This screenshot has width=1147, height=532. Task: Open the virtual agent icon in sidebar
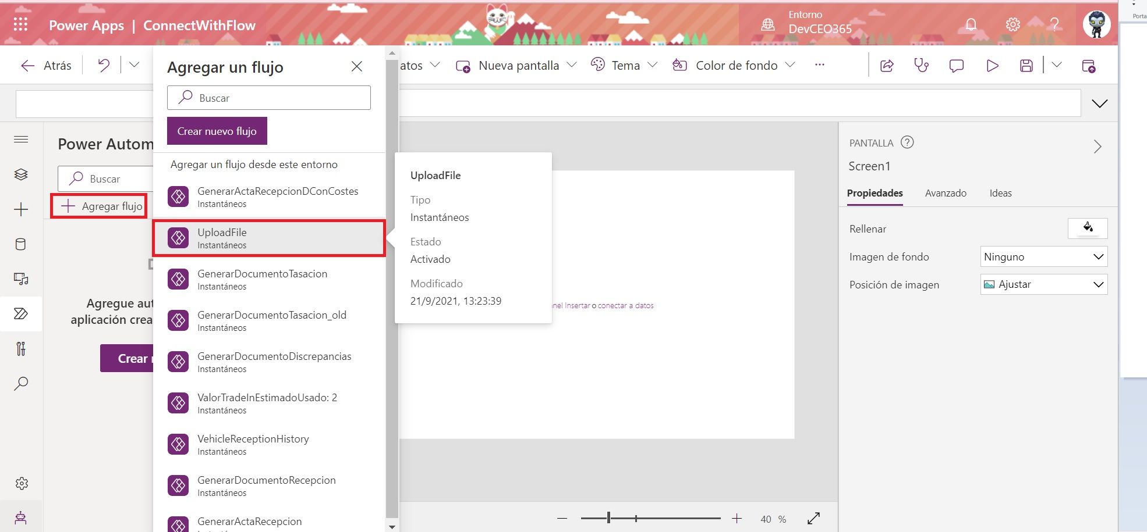tap(21, 517)
